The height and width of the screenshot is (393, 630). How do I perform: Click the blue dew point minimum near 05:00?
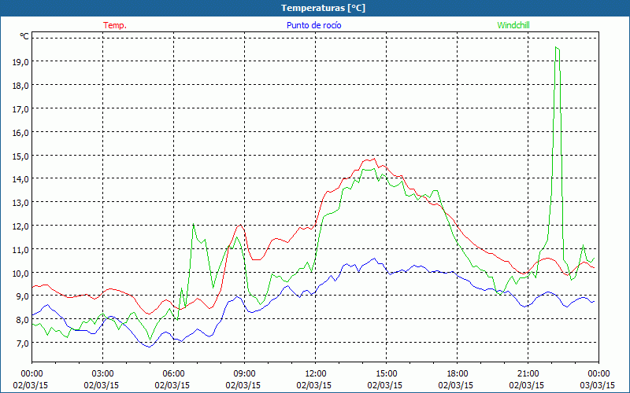149,347
